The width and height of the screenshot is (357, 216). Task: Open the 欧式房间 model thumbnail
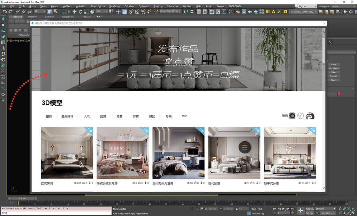click(67, 153)
